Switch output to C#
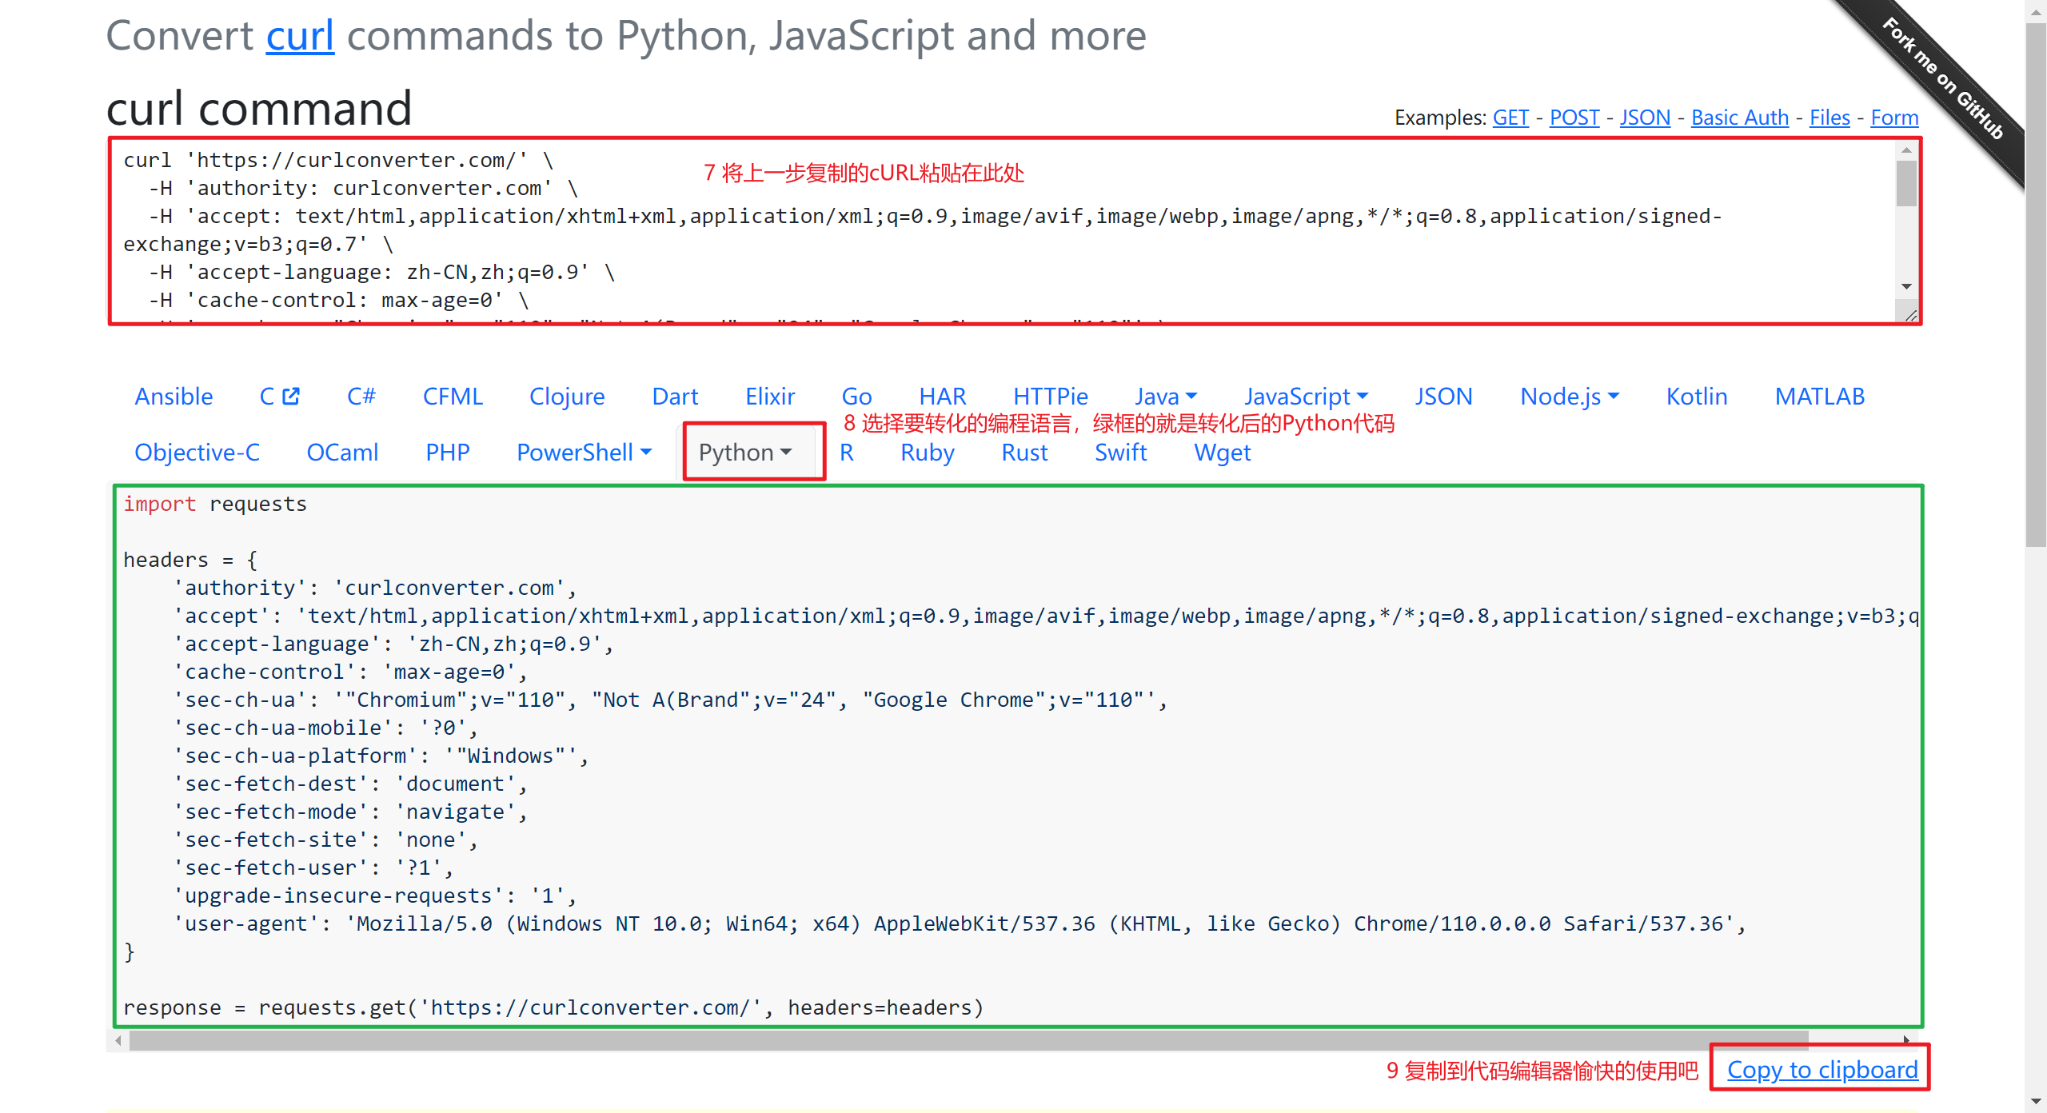Image resolution: width=2047 pixels, height=1113 pixels. [x=361, y=397]
